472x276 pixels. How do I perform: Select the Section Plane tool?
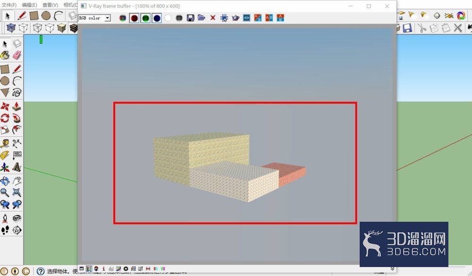point(17,230)
